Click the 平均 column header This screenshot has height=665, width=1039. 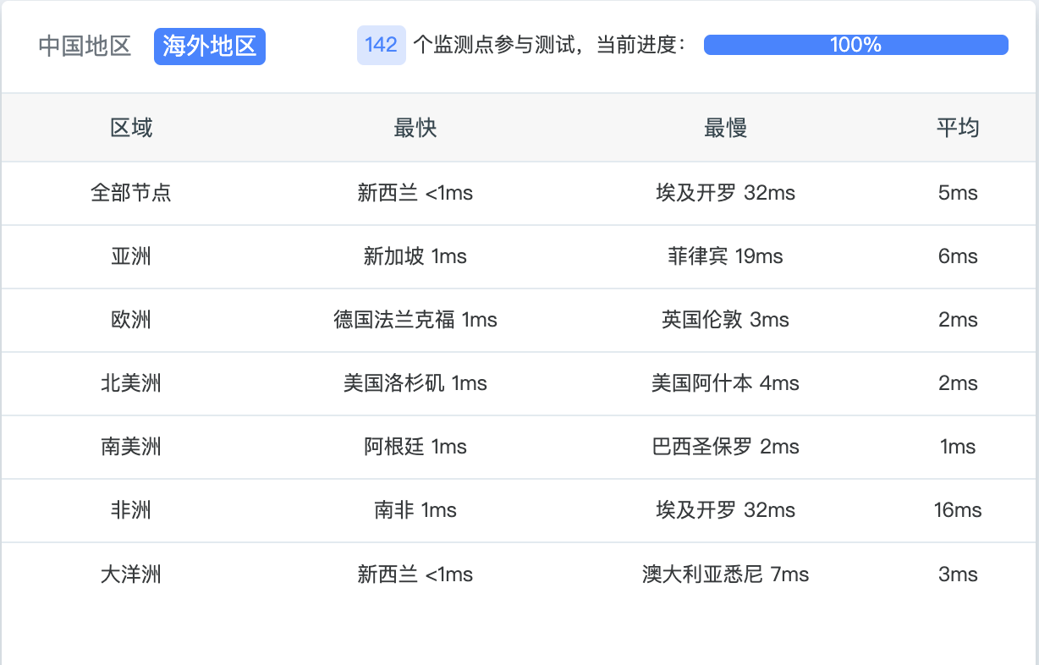959,127
